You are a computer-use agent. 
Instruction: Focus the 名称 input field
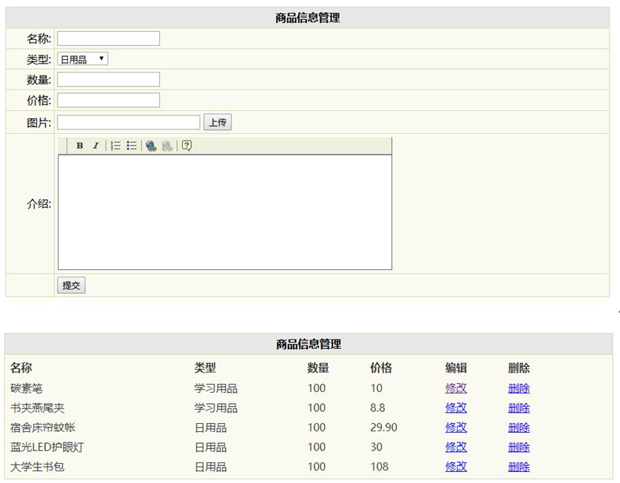click(108, 38)
